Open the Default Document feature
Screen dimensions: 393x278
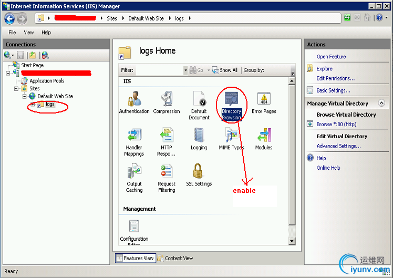[199, 105]
